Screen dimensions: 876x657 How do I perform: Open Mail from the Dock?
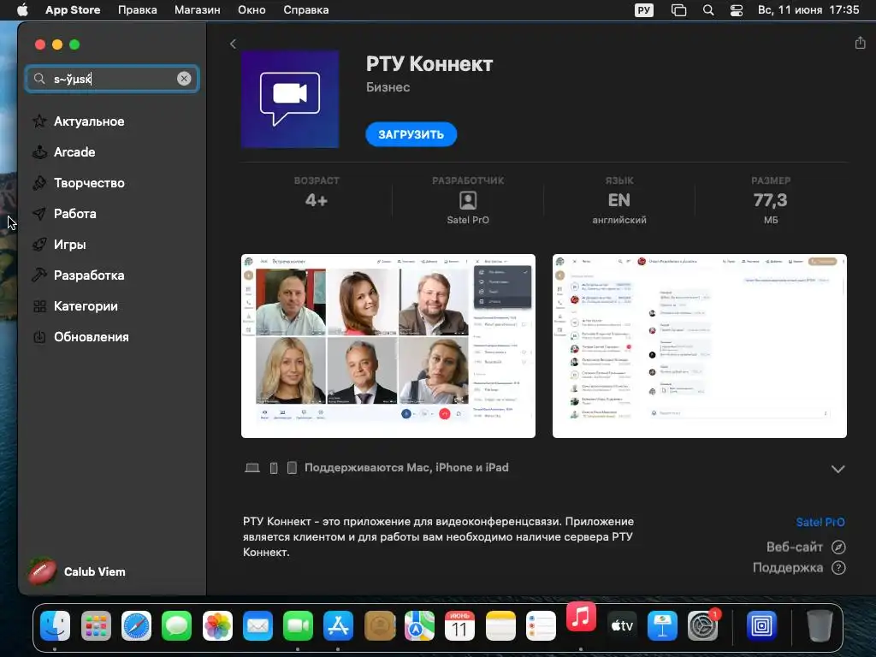257,625
